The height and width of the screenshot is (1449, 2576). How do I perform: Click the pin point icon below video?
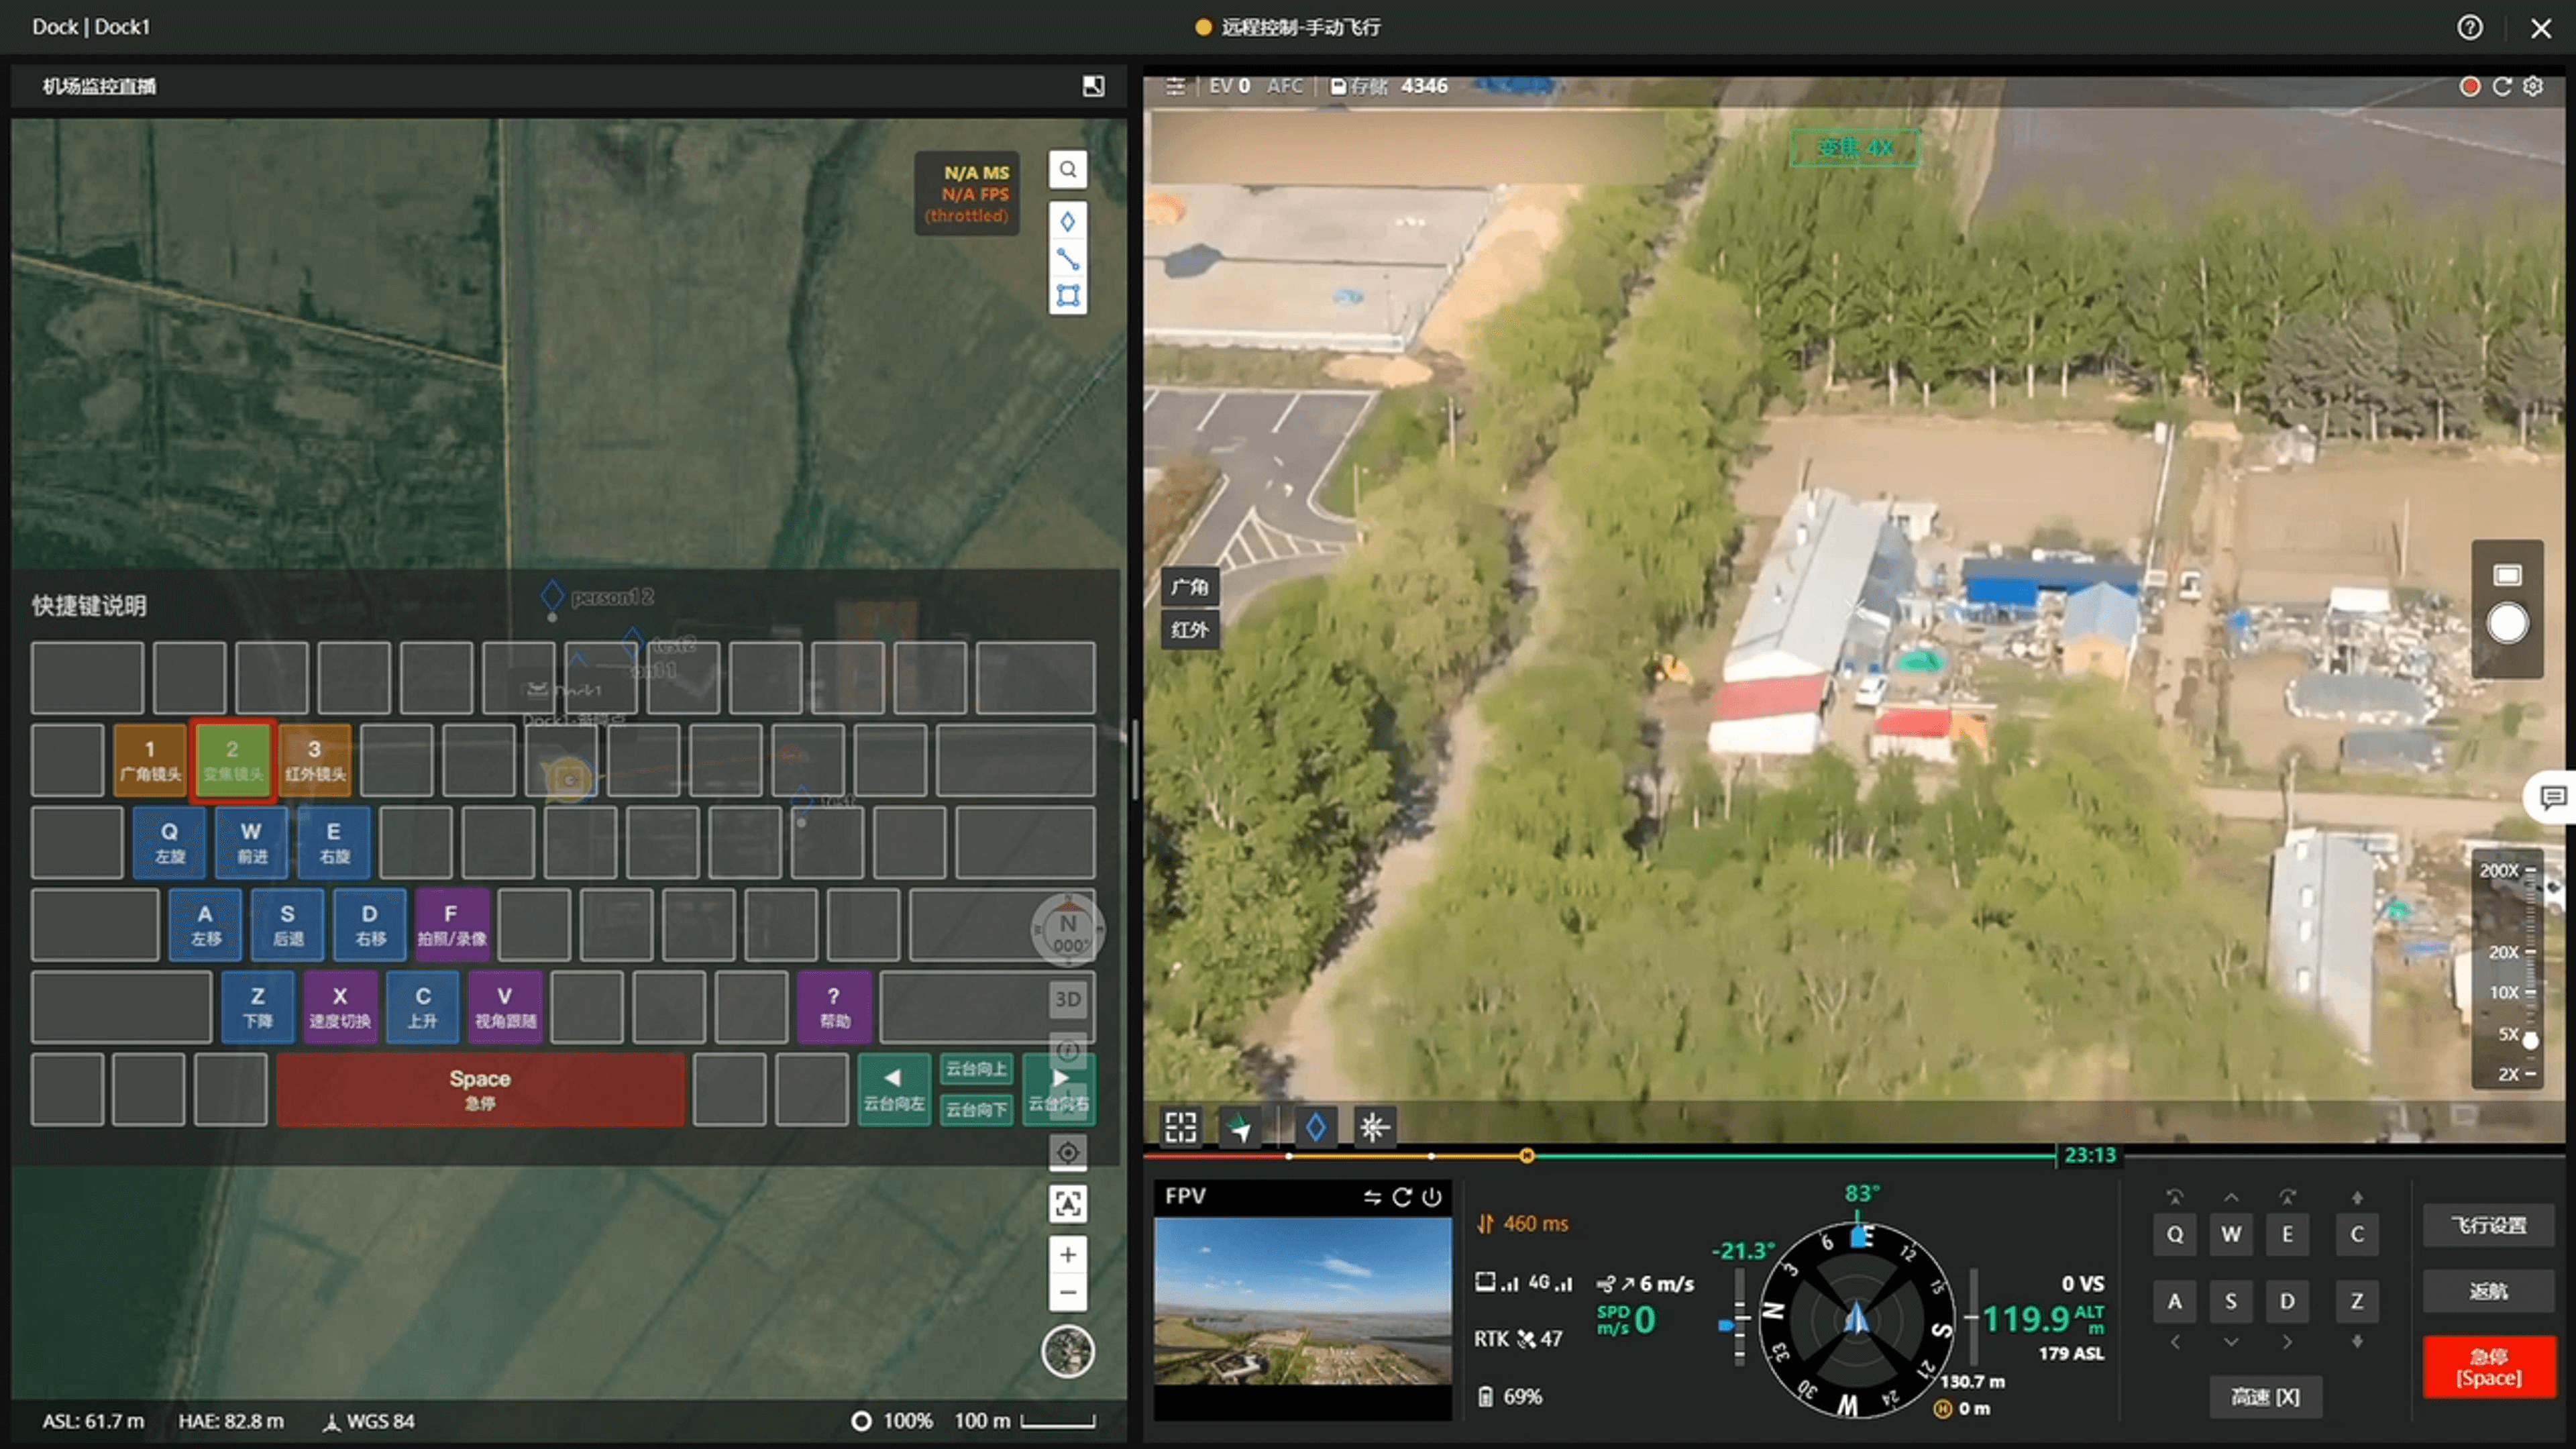(x=1315, y=1127)
